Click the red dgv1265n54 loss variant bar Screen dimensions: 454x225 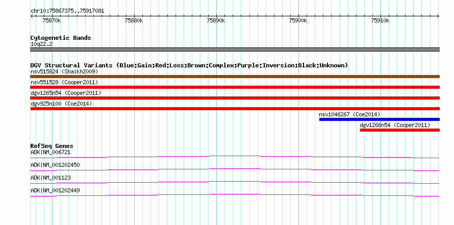coord(235,98)
